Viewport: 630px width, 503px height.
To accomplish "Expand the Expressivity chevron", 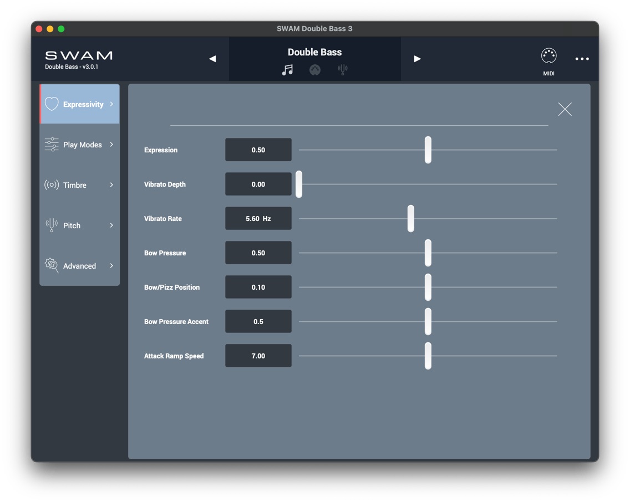I will pyautogui.click(x=111, y=104).
